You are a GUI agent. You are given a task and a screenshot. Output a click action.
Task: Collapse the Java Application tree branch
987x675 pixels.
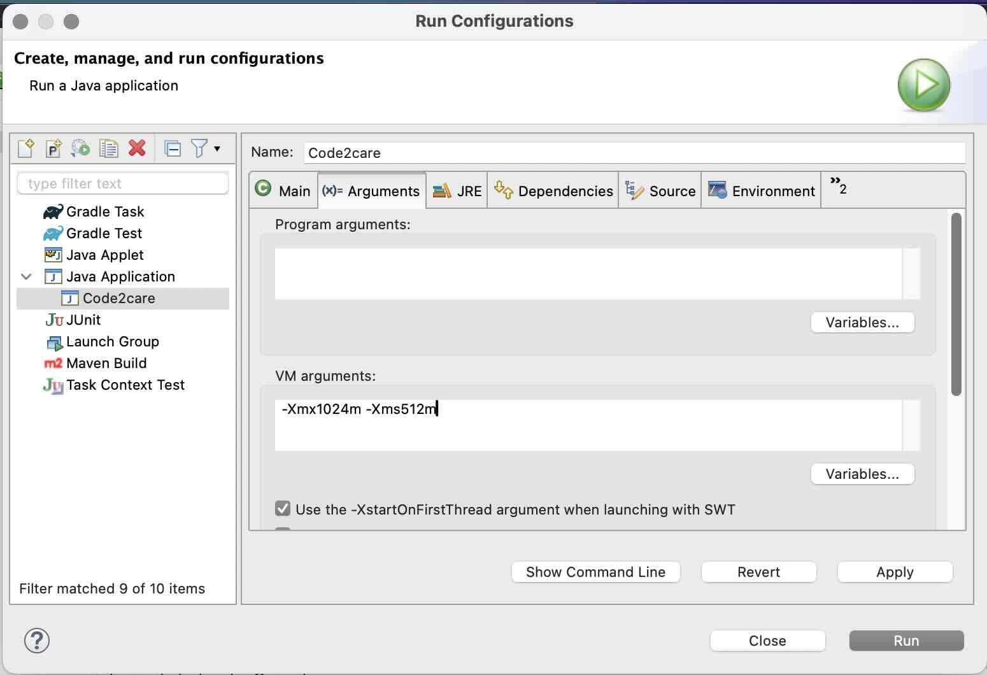(x=25, y=276)
